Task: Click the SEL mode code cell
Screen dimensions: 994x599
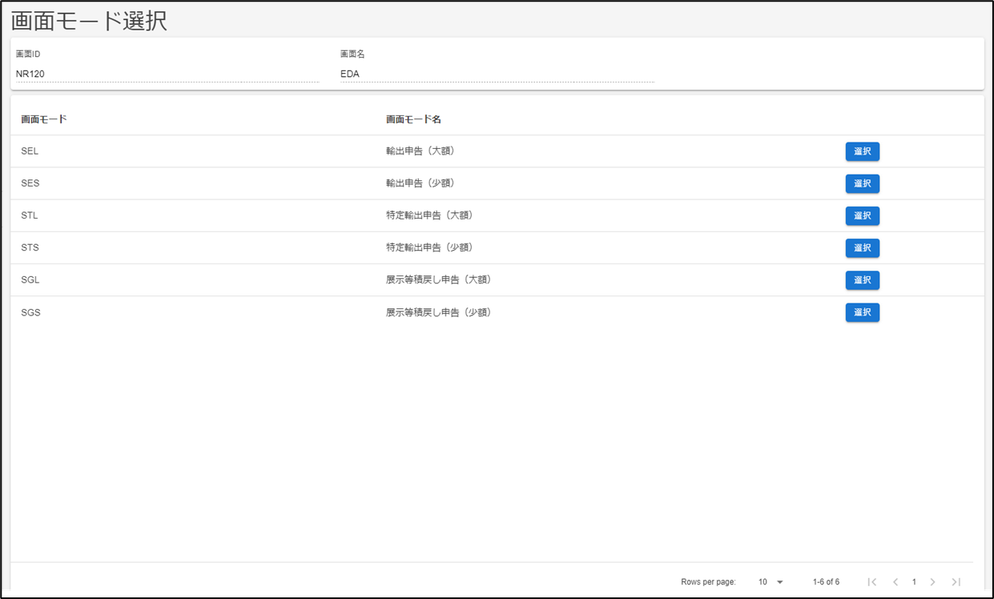Action: click(x=30, y=151)
